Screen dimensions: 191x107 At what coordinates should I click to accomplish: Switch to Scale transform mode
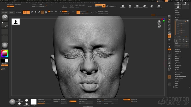(35, 12)
